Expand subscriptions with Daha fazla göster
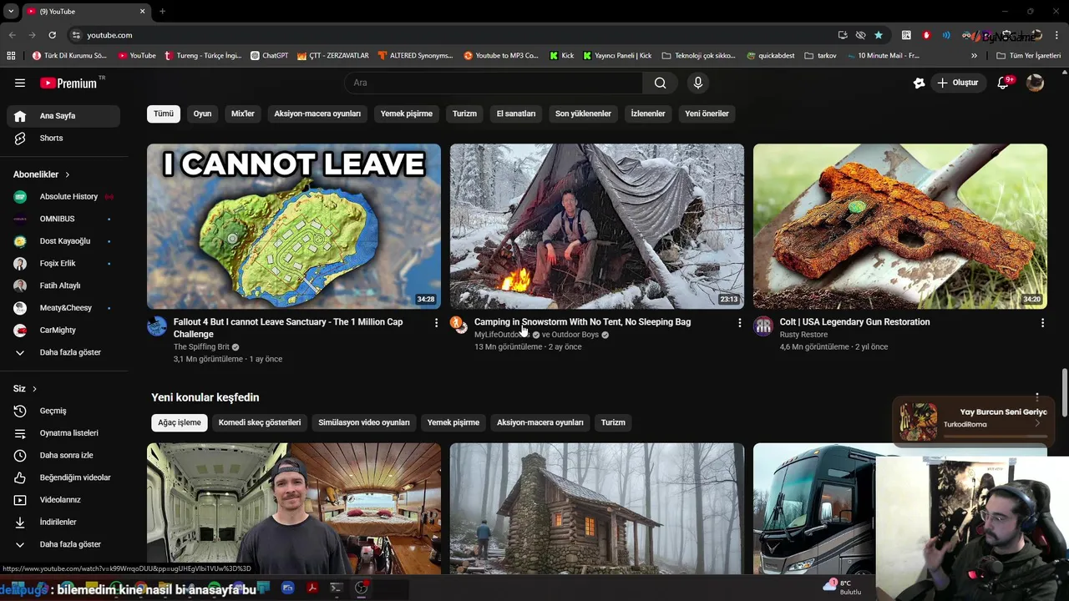The image size is (1069, 601). coord(63,352)
